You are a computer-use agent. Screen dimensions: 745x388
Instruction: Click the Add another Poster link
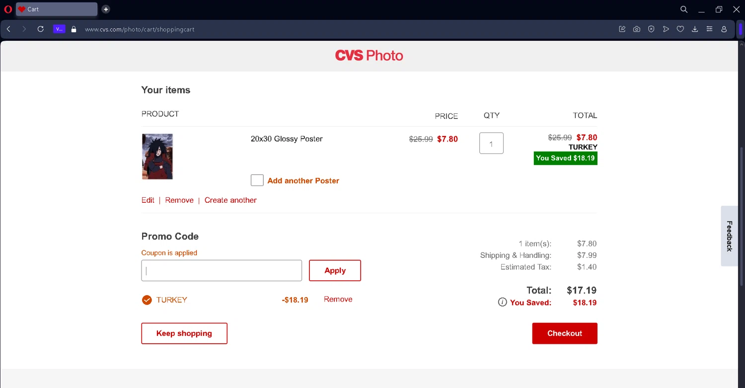pyautogui.click(x=303, y=181)
